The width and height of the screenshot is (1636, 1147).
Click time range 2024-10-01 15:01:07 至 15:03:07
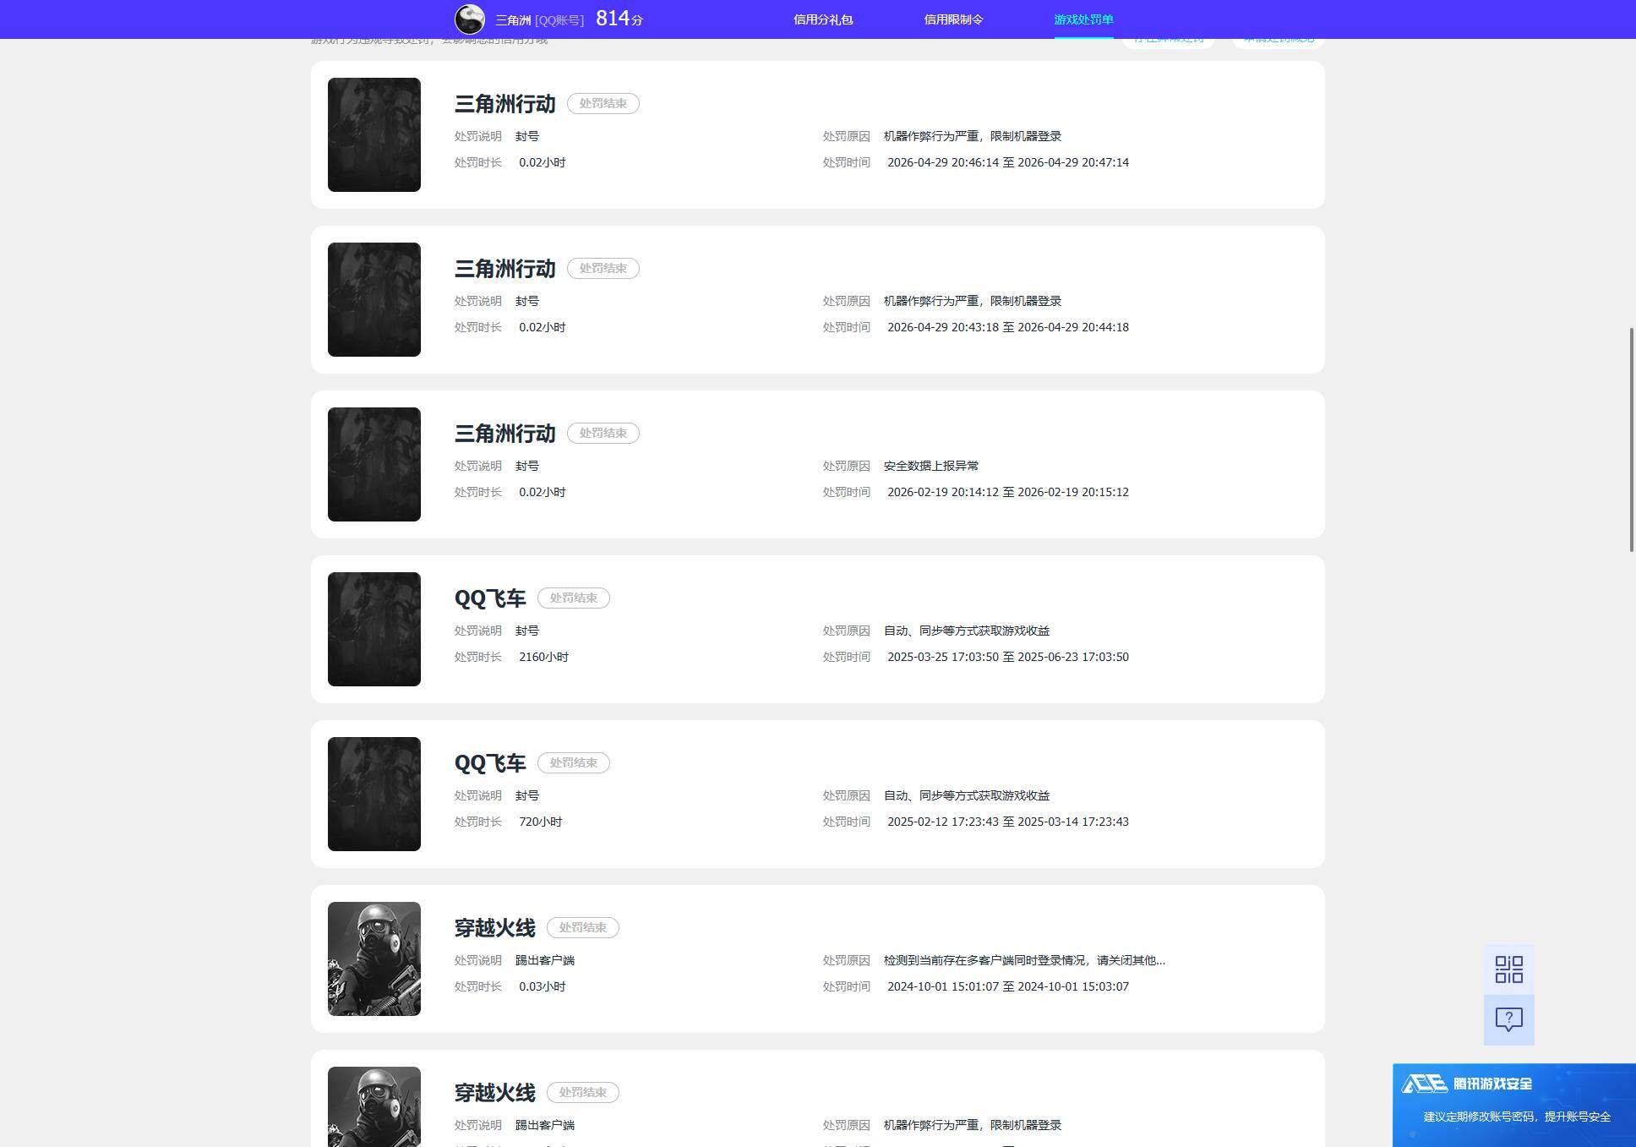click(x=1008, y=986)
